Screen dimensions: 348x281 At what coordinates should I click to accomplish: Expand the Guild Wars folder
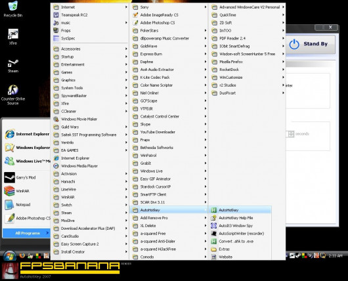(x=91, y=127)
